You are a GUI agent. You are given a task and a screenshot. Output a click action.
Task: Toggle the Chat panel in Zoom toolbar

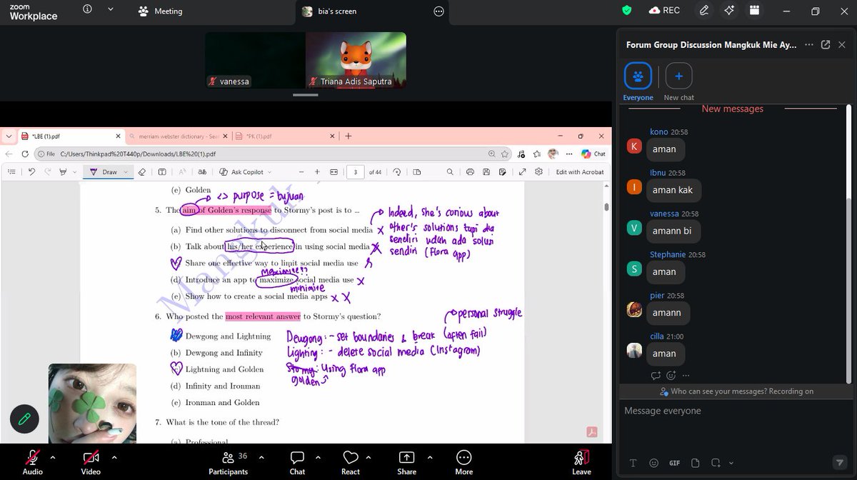click(297, 461)
